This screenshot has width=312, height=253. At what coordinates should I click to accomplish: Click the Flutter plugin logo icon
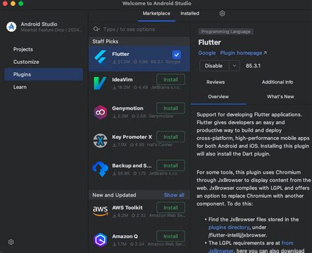click(100, 57)
